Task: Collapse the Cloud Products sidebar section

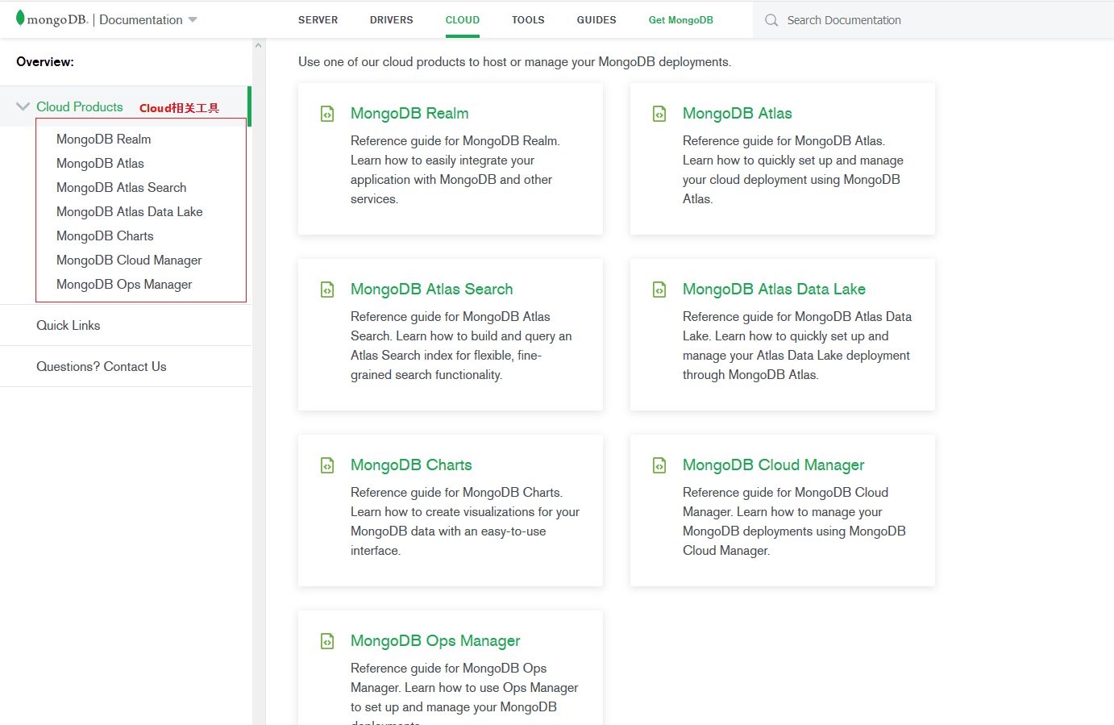Action: [23, 106]
